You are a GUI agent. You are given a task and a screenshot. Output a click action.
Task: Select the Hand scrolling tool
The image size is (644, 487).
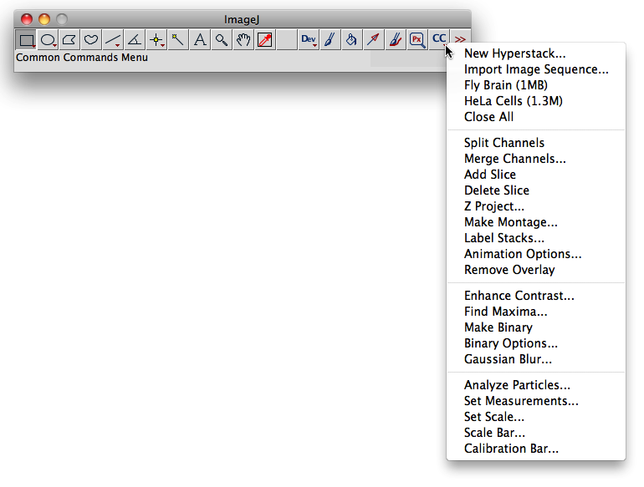click(x=244, y=40)
